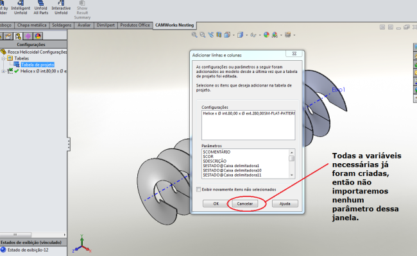
Task: Switch to ConfigurationManager panel icon
Action: click(x=19, y=36)
